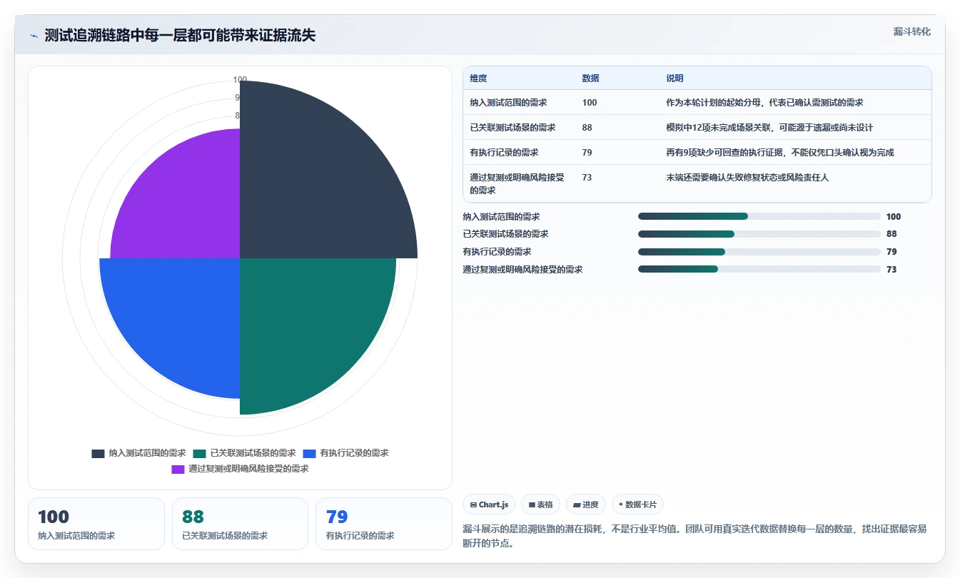Click the 漏斗转化 label in the header

[x=911, y=31]
